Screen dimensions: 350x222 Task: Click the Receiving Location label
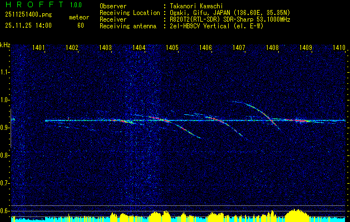130,13
